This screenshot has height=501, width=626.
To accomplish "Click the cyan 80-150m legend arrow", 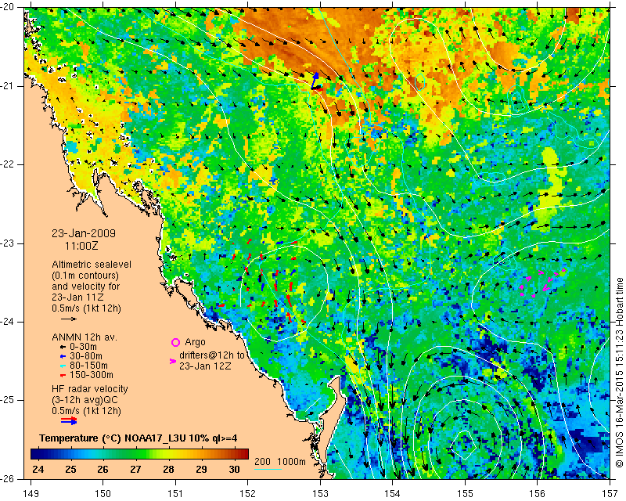I will pos(63,366).
